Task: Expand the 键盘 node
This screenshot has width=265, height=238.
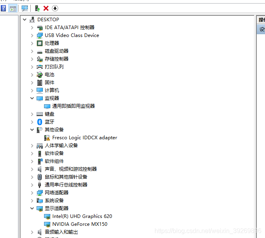Action: point(32,114)
